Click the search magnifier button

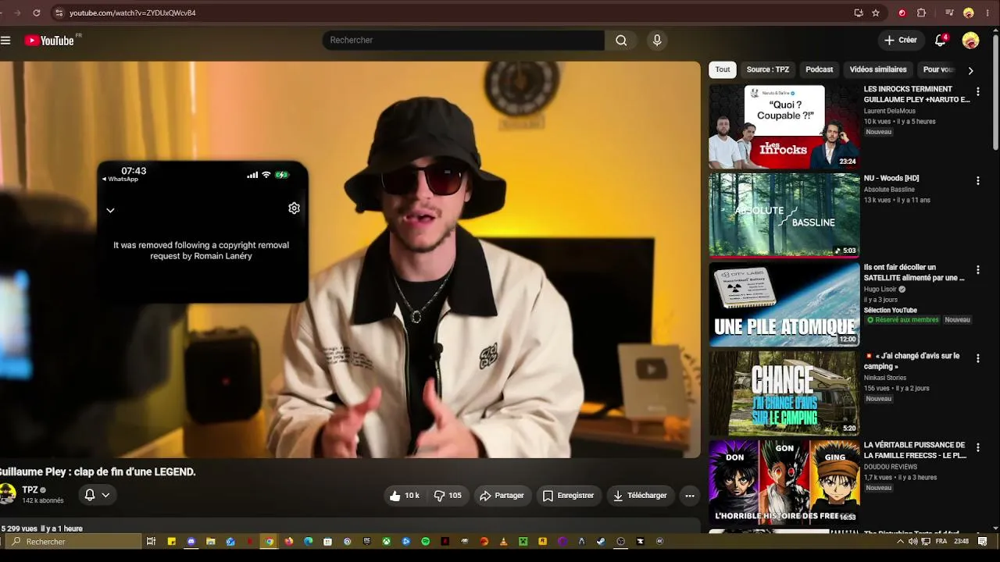pos(621,41)
